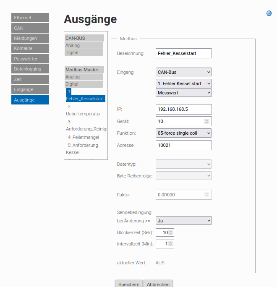Open the Messwert dropdown

tap(184, 93)
